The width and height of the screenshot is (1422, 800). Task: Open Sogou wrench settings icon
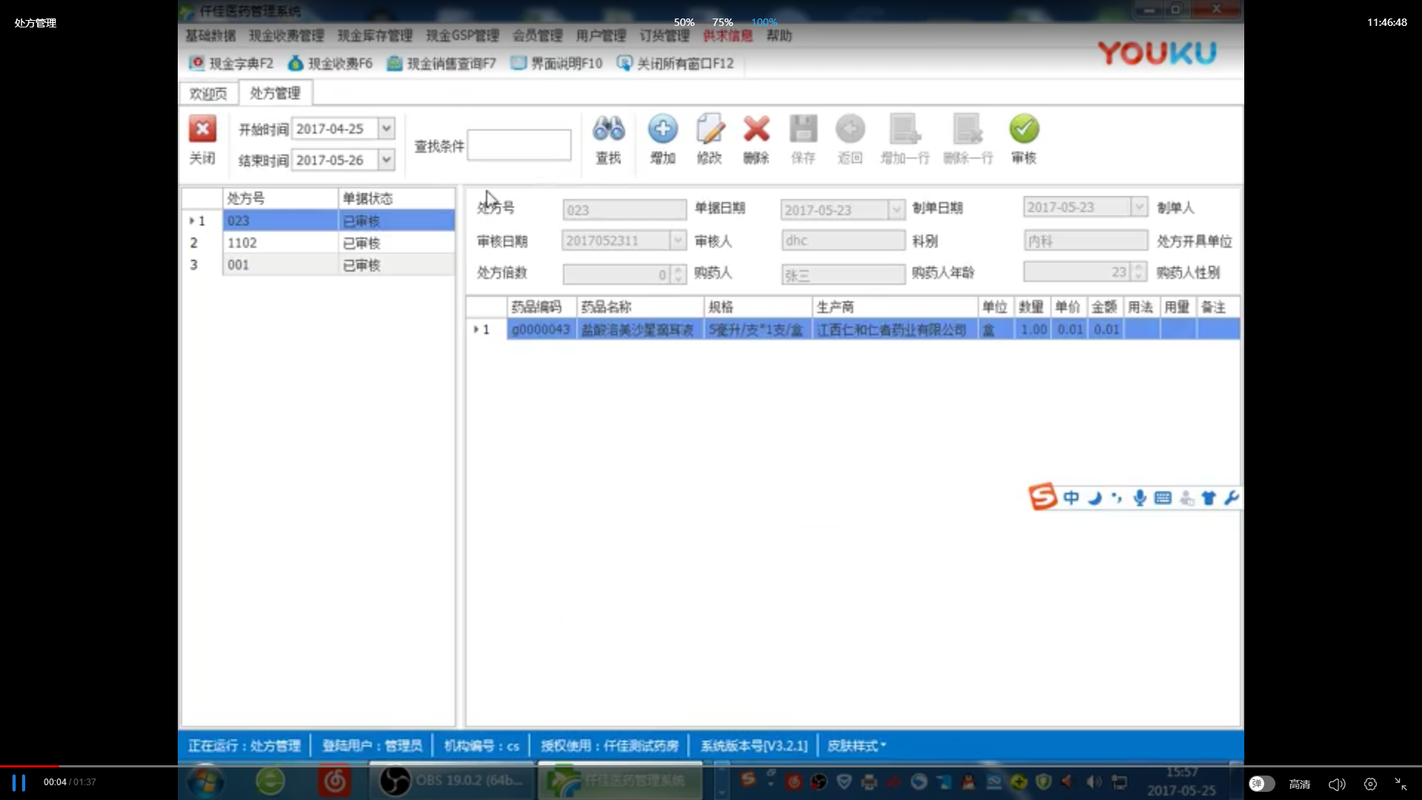(1231, 498)
